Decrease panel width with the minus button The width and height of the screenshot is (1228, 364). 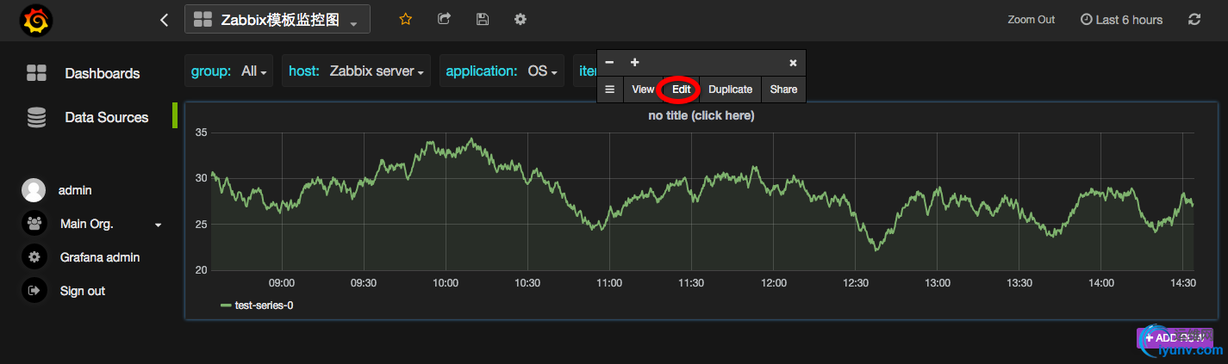(x=609, y=62)
